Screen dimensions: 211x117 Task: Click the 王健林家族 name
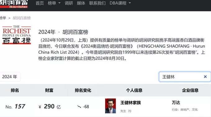(131, 103)
